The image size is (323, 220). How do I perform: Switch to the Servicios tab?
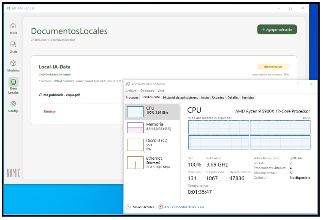point(248,97)
